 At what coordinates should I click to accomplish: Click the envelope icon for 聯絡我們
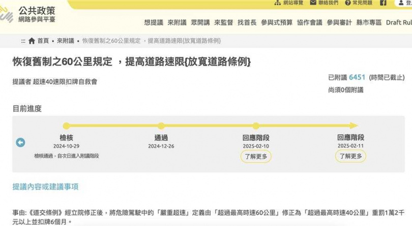313,3
